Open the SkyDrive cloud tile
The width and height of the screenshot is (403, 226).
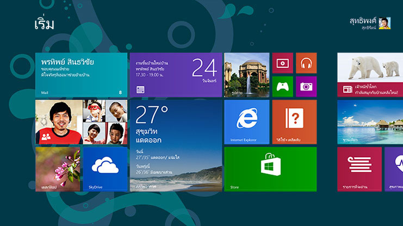[105, 169]
